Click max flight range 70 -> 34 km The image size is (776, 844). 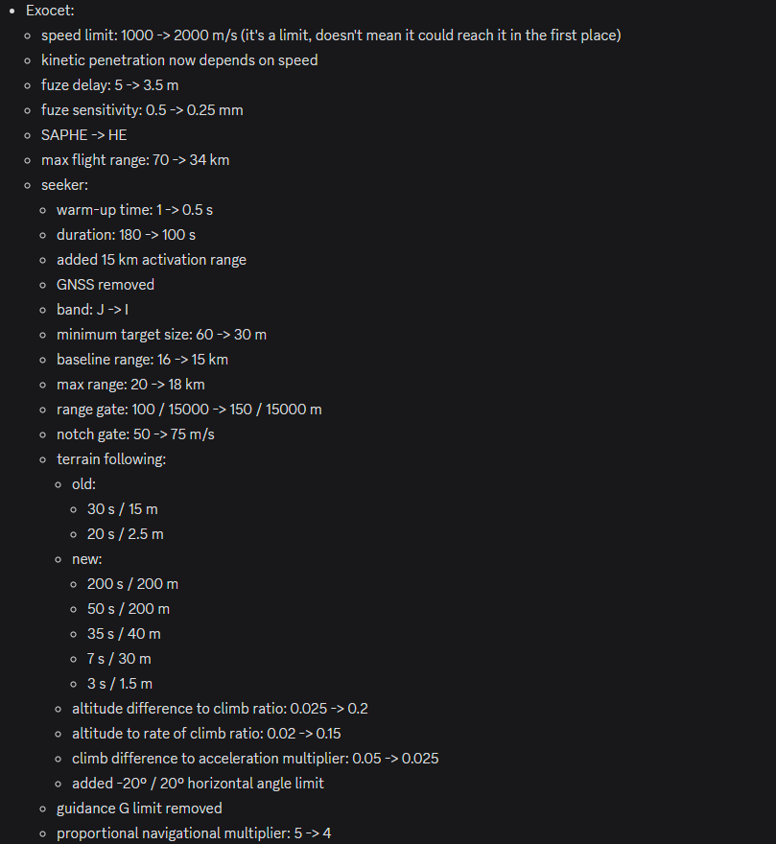[x=135, y=160]
